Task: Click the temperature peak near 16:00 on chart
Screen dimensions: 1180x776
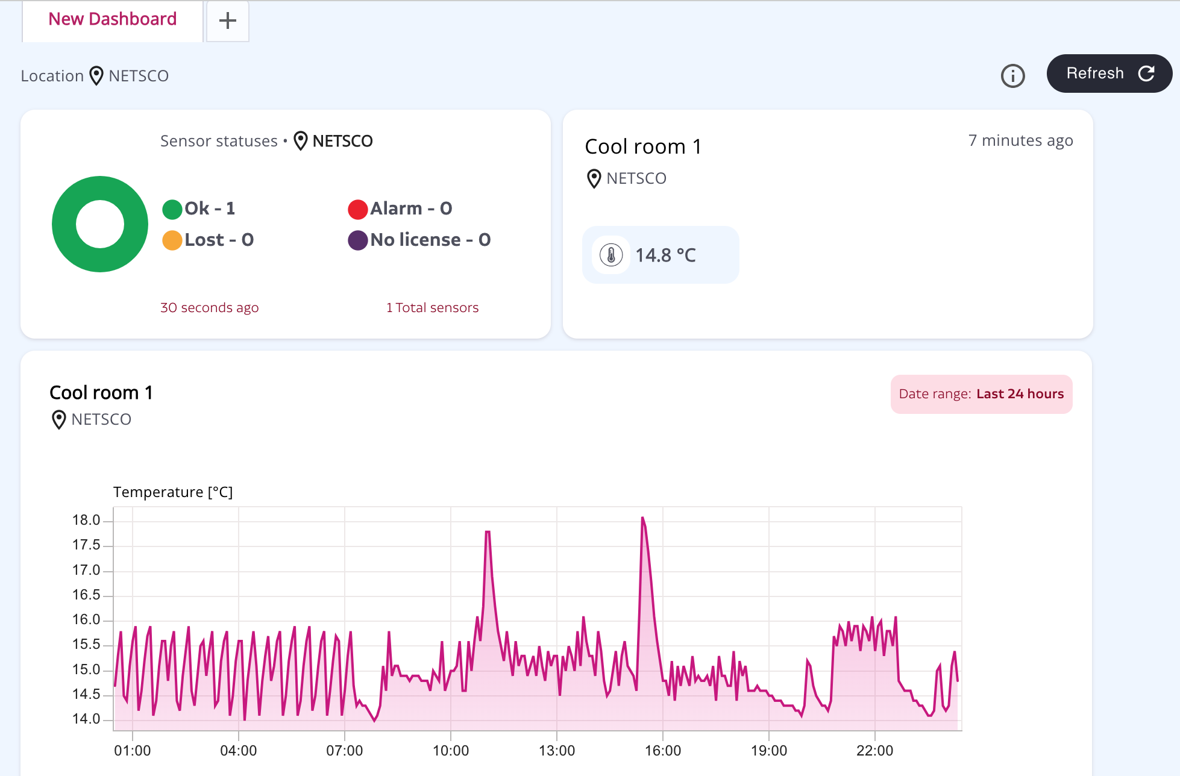Action: click(642, 518)
